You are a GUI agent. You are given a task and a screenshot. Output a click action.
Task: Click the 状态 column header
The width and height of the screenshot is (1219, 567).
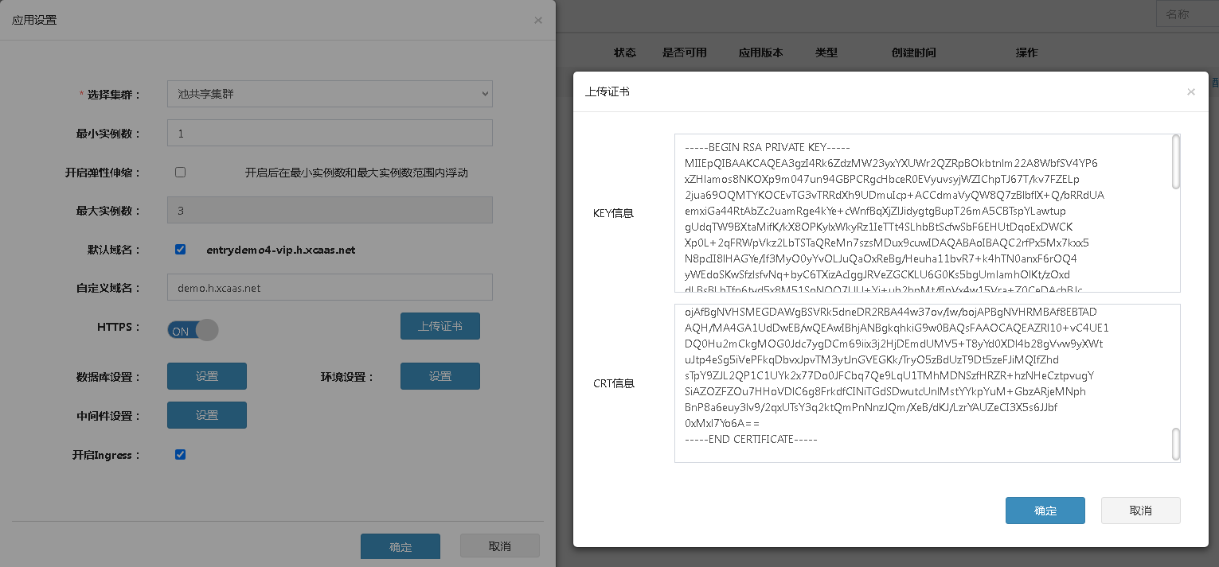[x=625, y=52]
